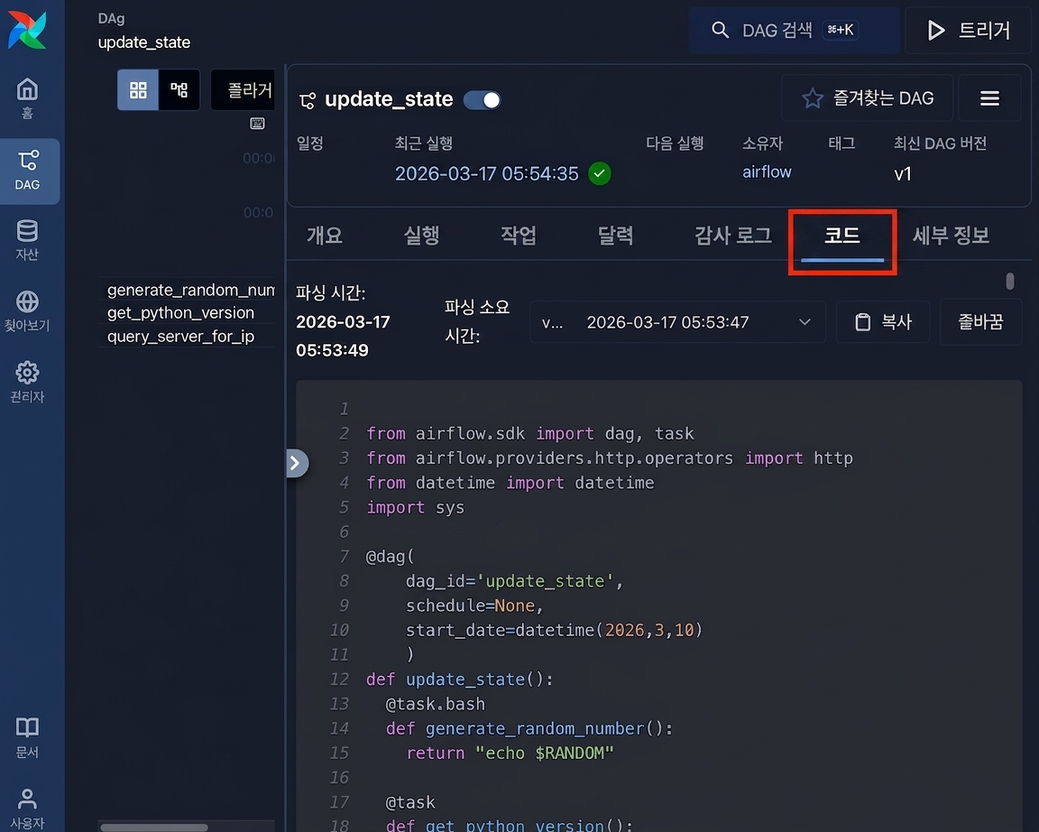1039x832 pixels.
Task: Switch to graph view
Action: point(179,90)
